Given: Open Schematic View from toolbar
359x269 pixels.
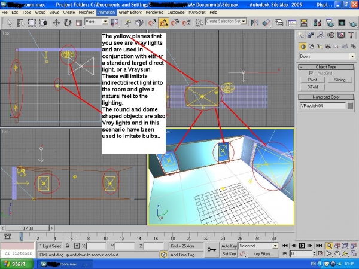Looking at the screenshot, I should (x=303, y=23).
